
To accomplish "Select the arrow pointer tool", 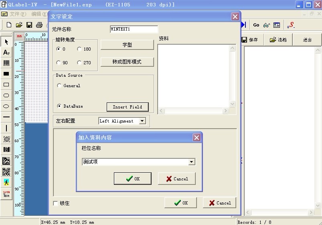I will point(6,42).
